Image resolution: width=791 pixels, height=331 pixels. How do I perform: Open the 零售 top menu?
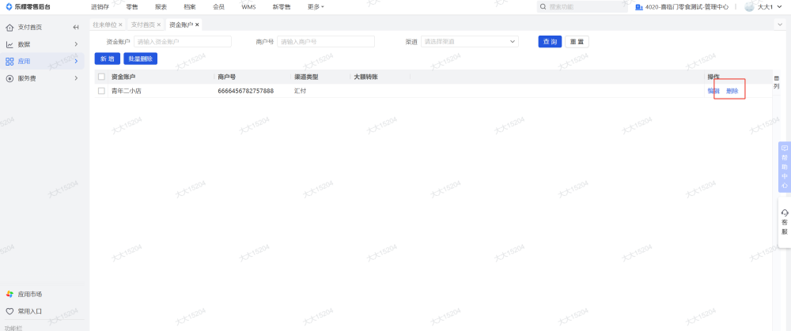pos(132,7)
